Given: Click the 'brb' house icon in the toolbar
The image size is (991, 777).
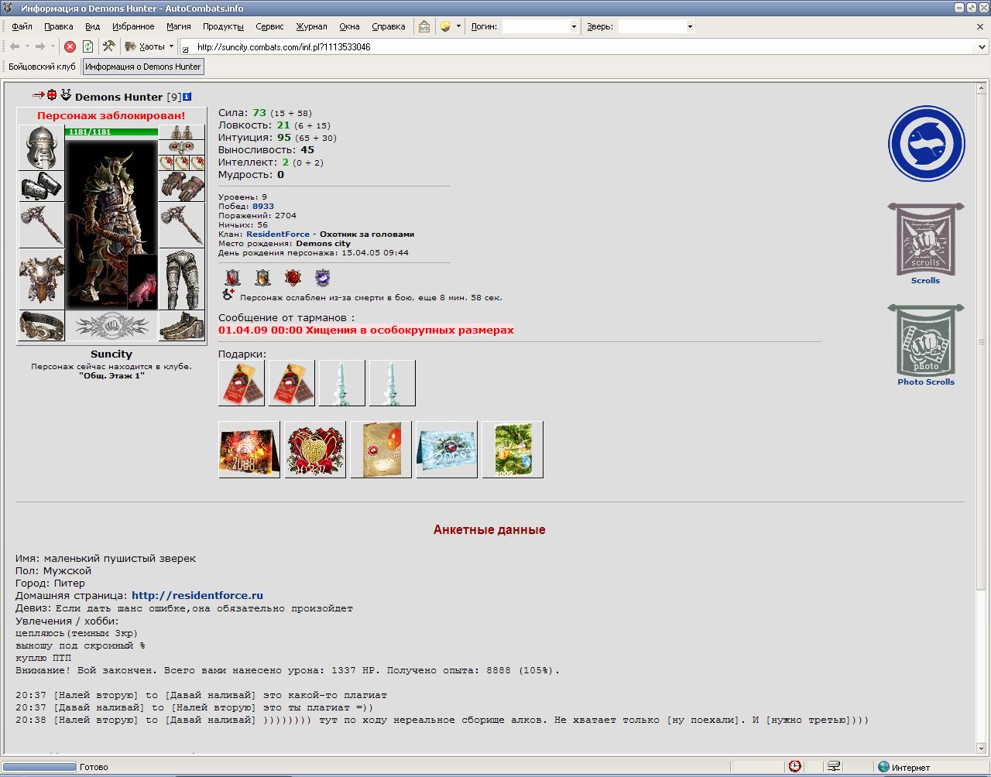Looking at the screenshot, I should (x=424, y=26).
